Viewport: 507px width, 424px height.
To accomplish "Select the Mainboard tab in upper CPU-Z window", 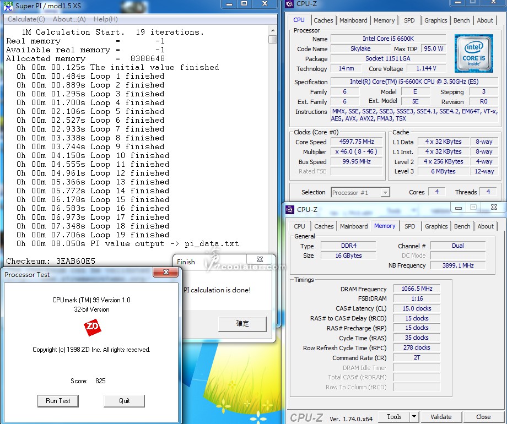I will coord(353,20).
